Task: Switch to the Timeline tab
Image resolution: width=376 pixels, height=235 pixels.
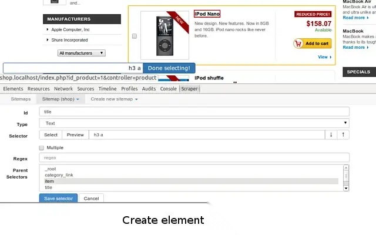Action: (108, 89)
